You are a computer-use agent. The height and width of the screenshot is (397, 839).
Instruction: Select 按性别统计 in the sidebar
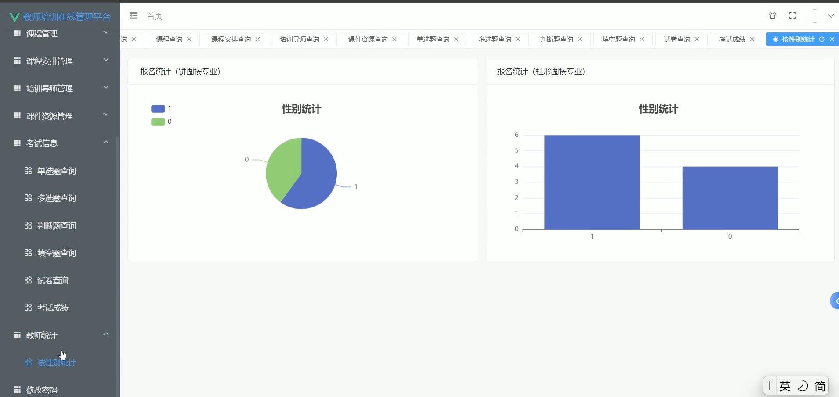(x=56, y=362)
